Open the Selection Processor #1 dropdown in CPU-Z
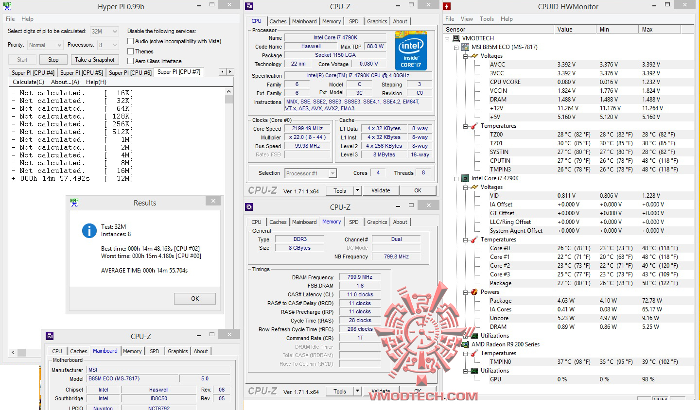 tap(311, 173)
